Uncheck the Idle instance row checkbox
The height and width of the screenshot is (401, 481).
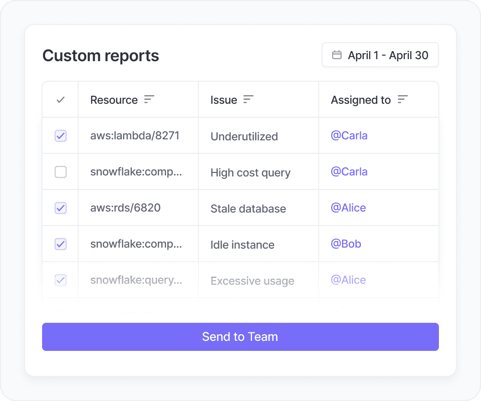tap(61, 244)
